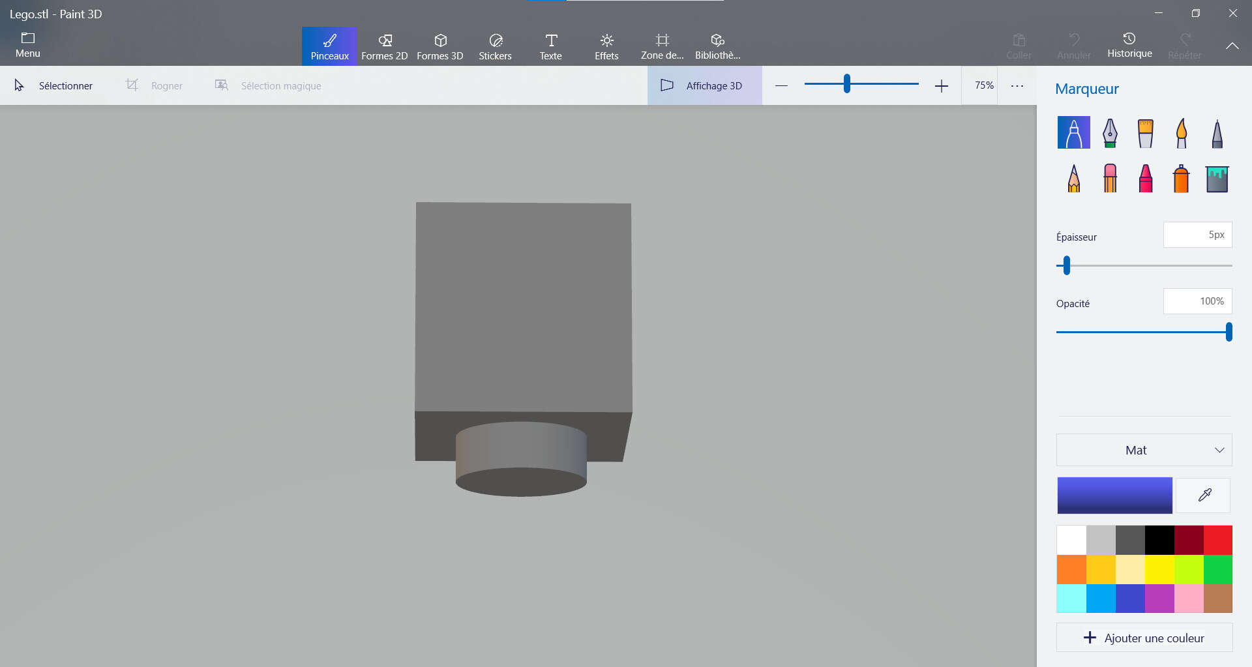The height and width of the screenshot is (667, 1252).
Task: Select the bright red swatch
Action: 1218,540
